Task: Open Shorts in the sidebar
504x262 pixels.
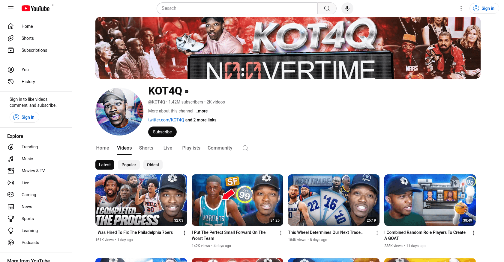Action: pyautogui.click(x=28, y=38)
